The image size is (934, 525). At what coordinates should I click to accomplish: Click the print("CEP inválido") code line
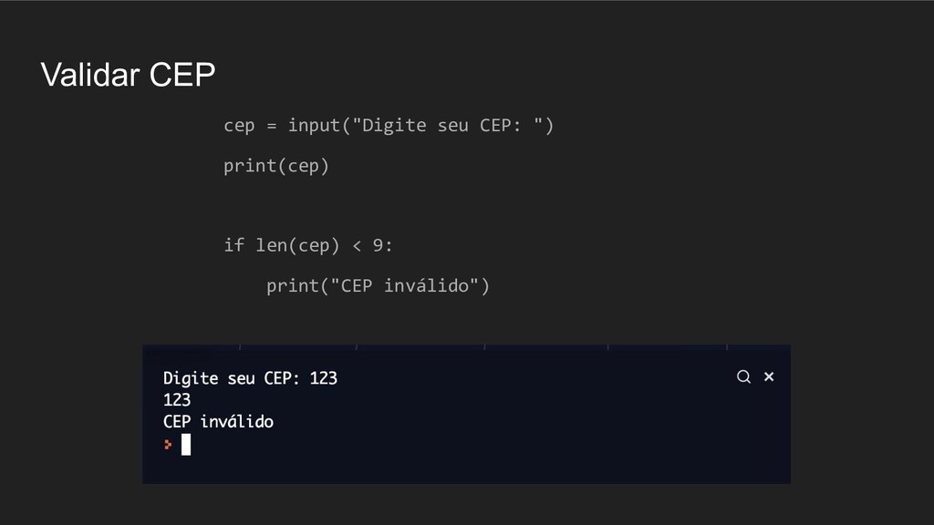click(x=378, y=285)
